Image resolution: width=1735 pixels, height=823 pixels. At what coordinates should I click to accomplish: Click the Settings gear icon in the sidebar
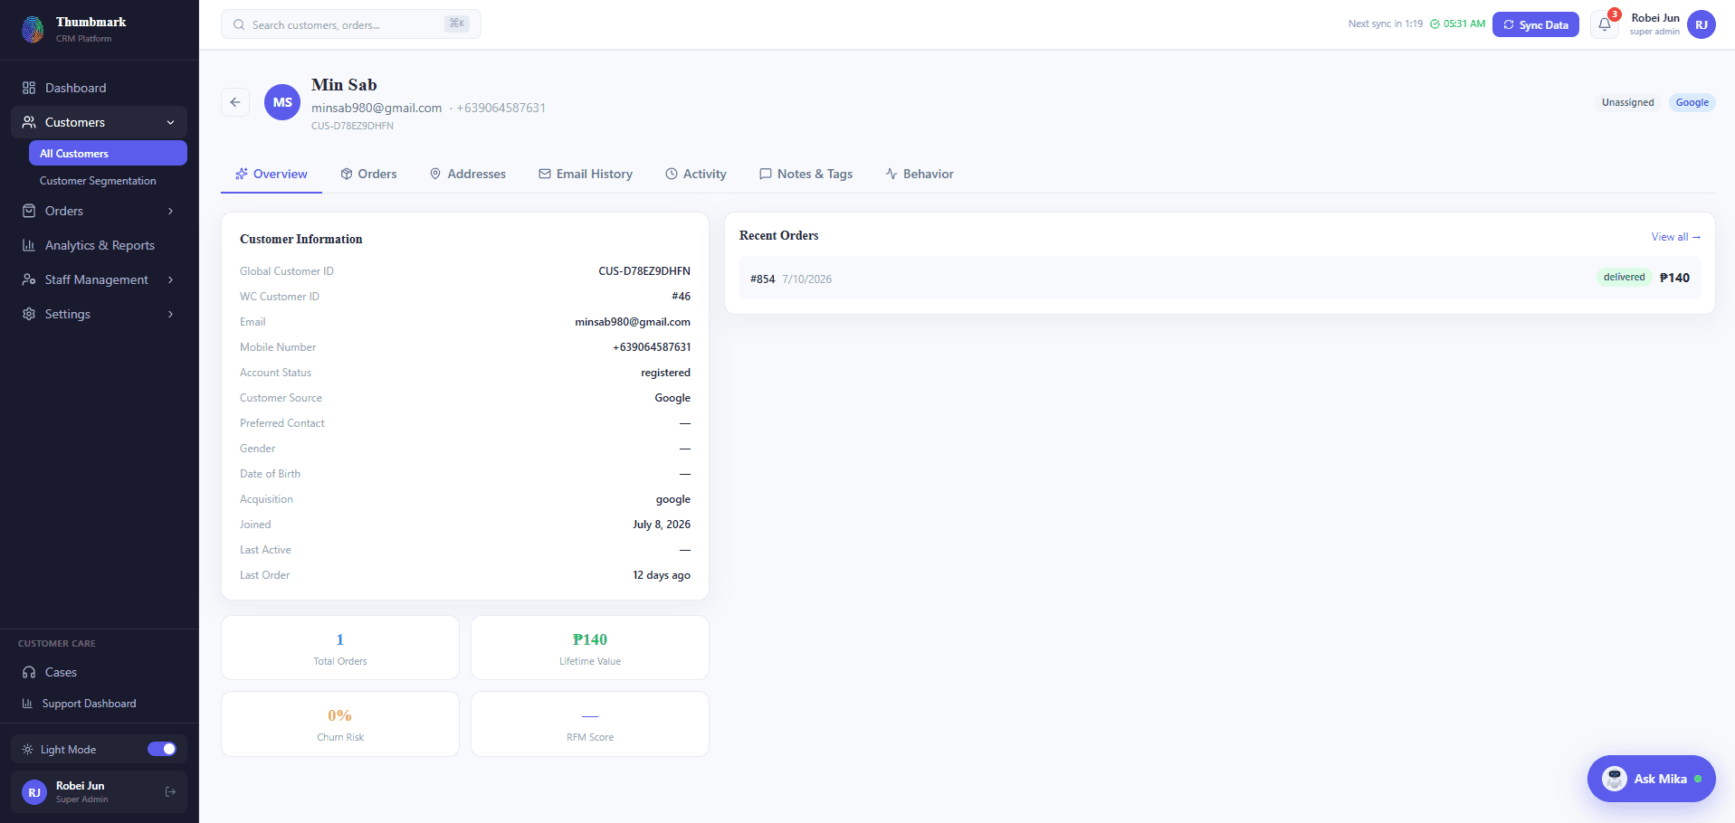tap(29, 314)
